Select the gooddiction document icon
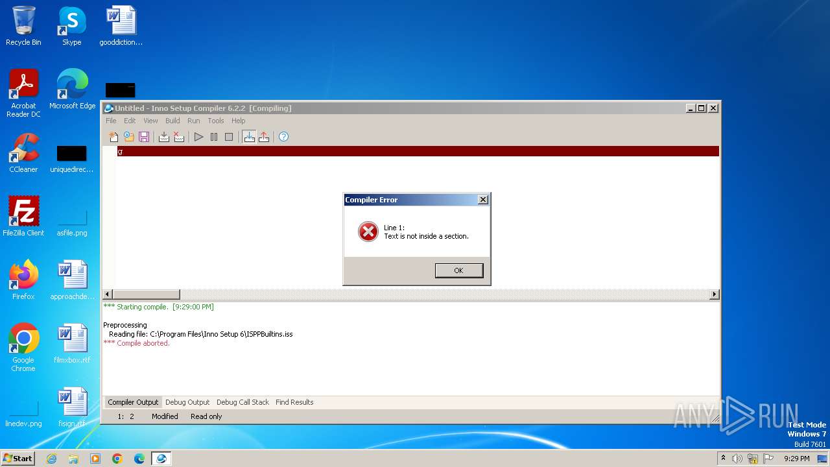 tap(121, 26)
